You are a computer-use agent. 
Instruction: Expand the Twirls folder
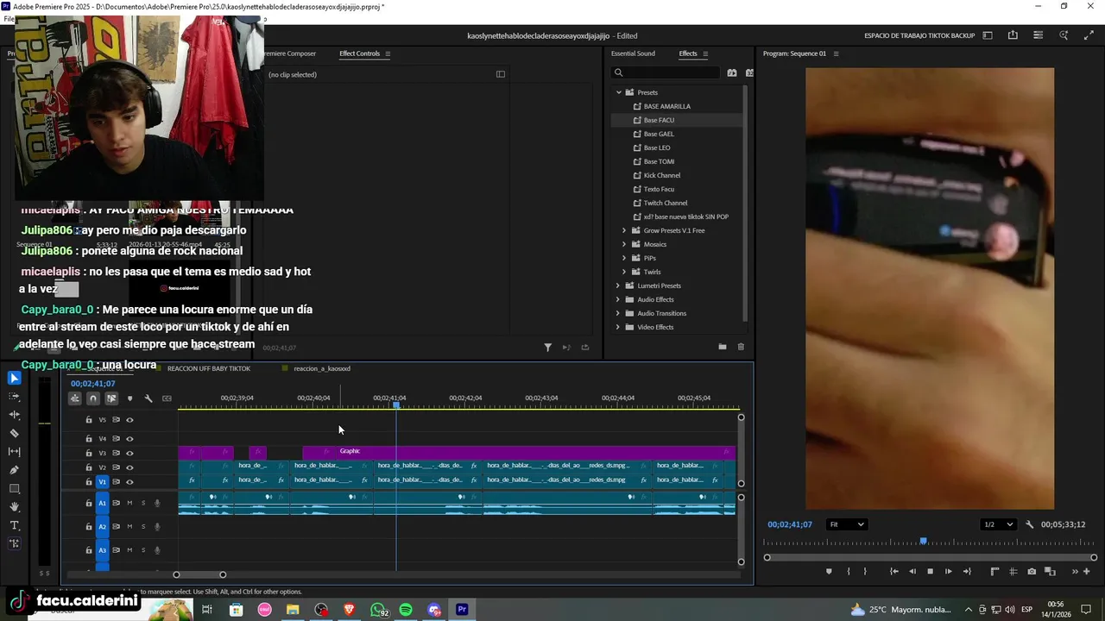624,272
